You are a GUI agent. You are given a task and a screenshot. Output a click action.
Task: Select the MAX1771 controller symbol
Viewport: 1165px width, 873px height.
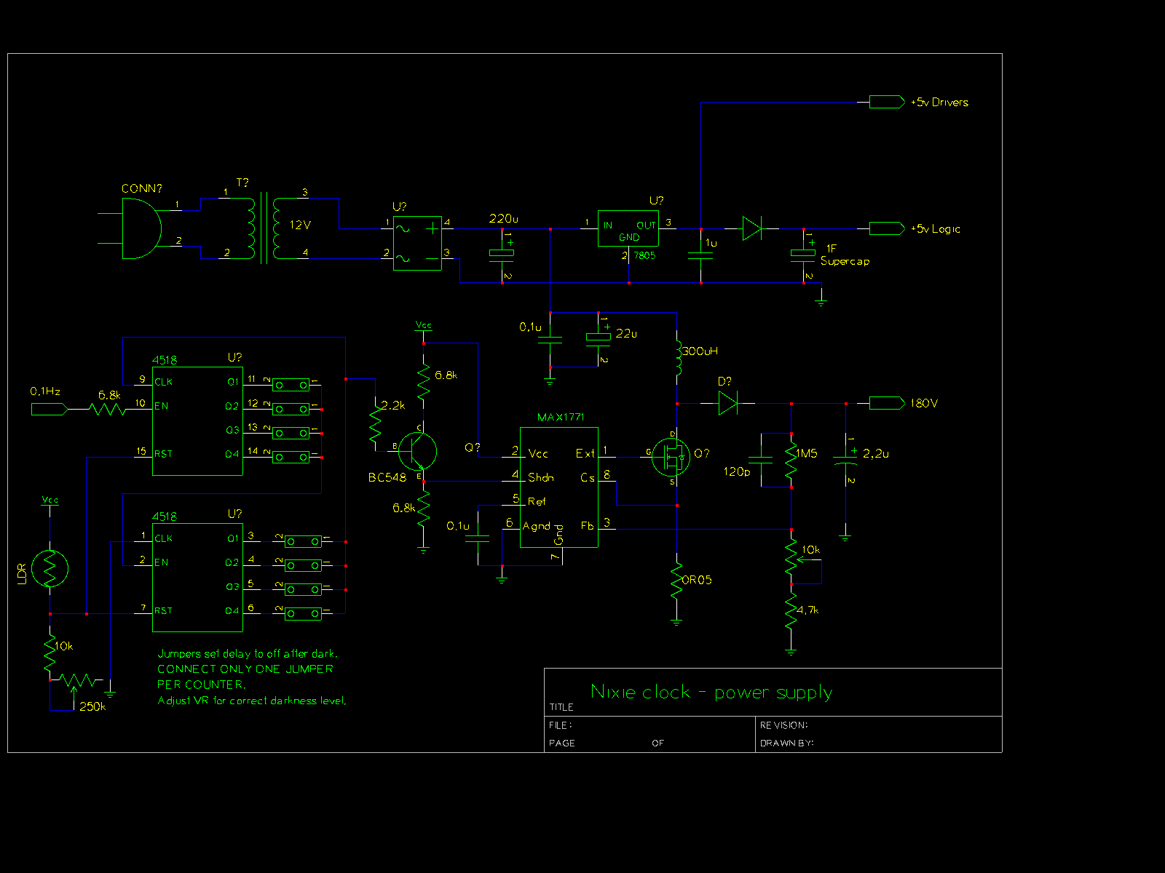(558, 487)
